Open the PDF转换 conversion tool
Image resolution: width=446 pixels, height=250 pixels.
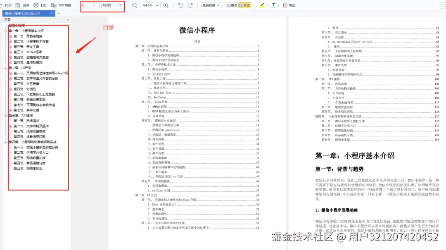[61, 5]
